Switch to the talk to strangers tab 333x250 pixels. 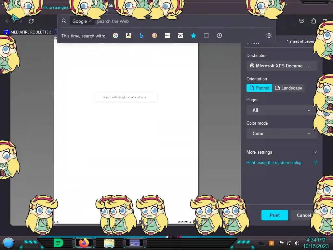(56, 7)
